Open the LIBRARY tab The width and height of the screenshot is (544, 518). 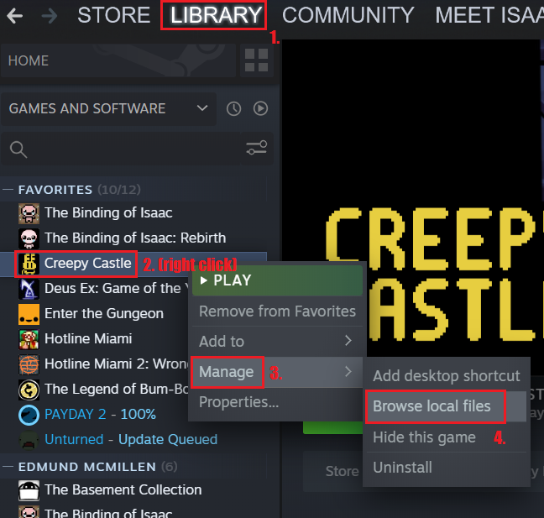click(x=216, y=15)
